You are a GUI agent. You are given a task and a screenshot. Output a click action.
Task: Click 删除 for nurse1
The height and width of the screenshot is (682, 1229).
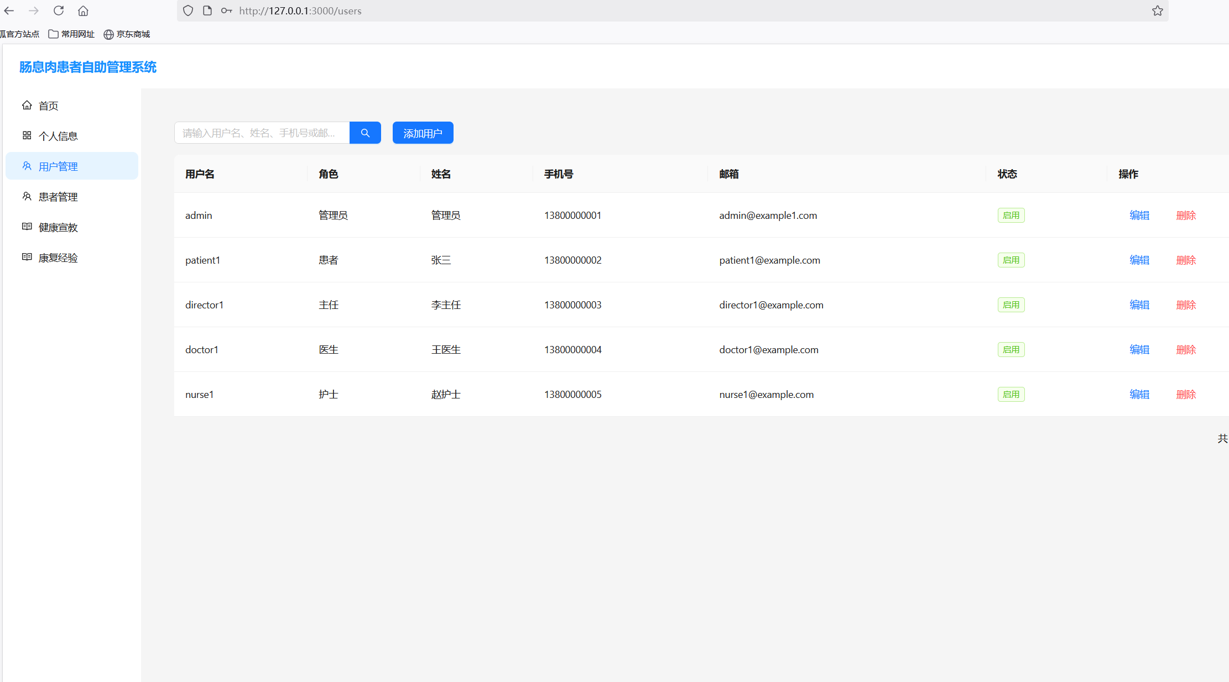[1186, 394]
